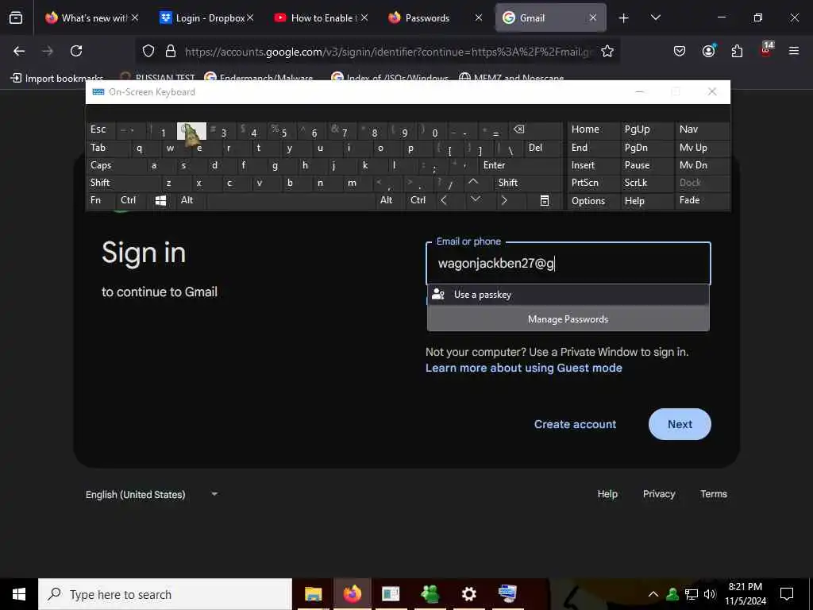Click the context menu key on On-Screen Keyboard
Viewport: 813px width, 610px height.
click(545, 201)
